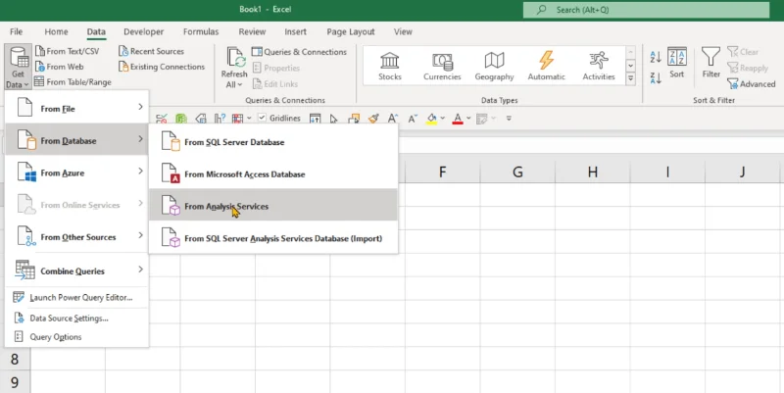Expand the From File submenu
The width and height of the screenshot is (784, 393).
coord(76,108)
